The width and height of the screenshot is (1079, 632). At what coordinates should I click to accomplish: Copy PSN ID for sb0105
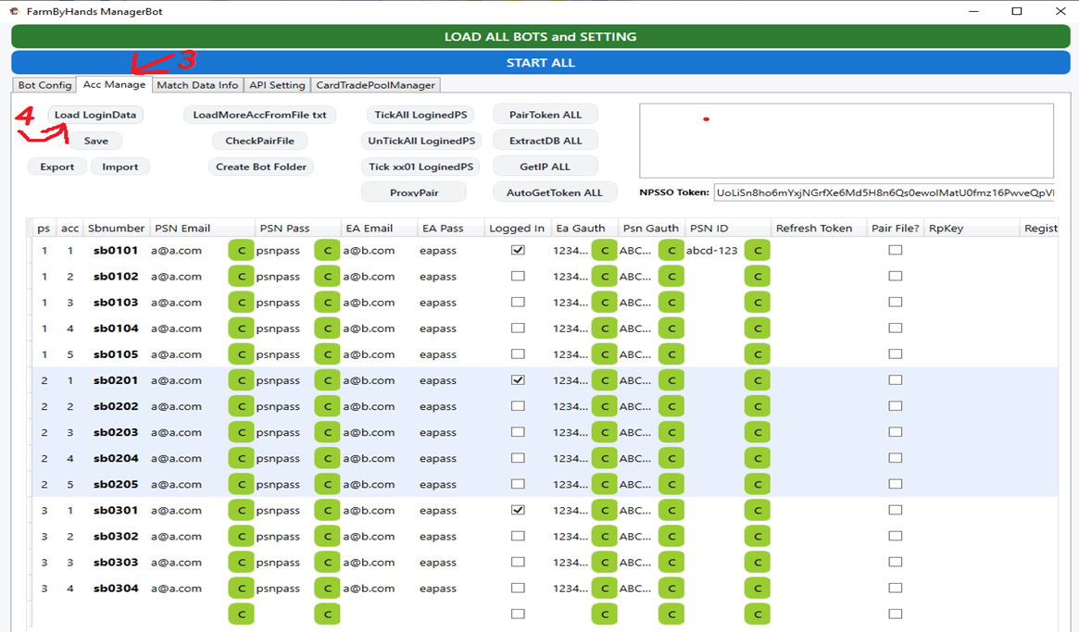(x=757, y=354)
